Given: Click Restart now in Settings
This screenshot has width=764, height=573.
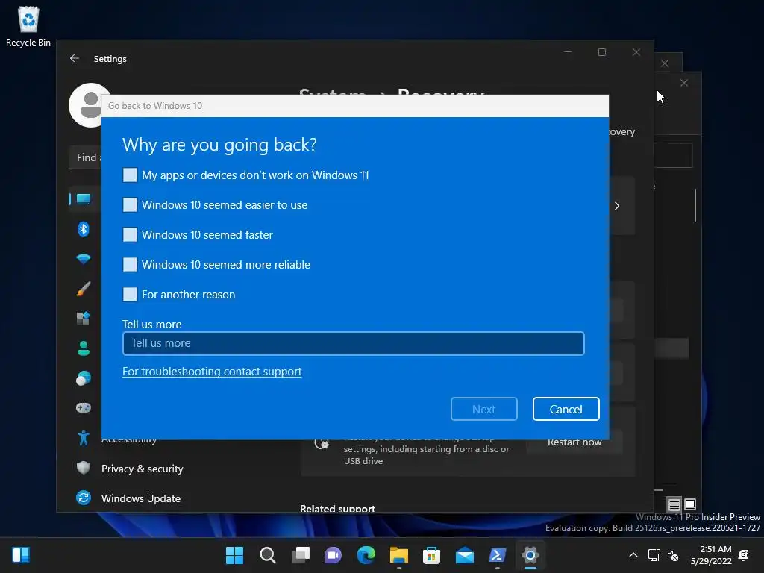Looking at the screenshot, I should point(574,442).
